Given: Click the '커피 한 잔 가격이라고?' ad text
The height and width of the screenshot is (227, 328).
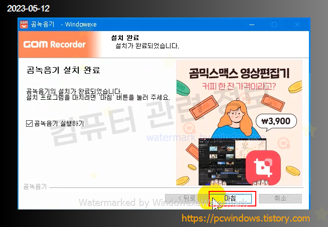Looking at the screenshot, I should pyautogui.click(x=239, y=86).
